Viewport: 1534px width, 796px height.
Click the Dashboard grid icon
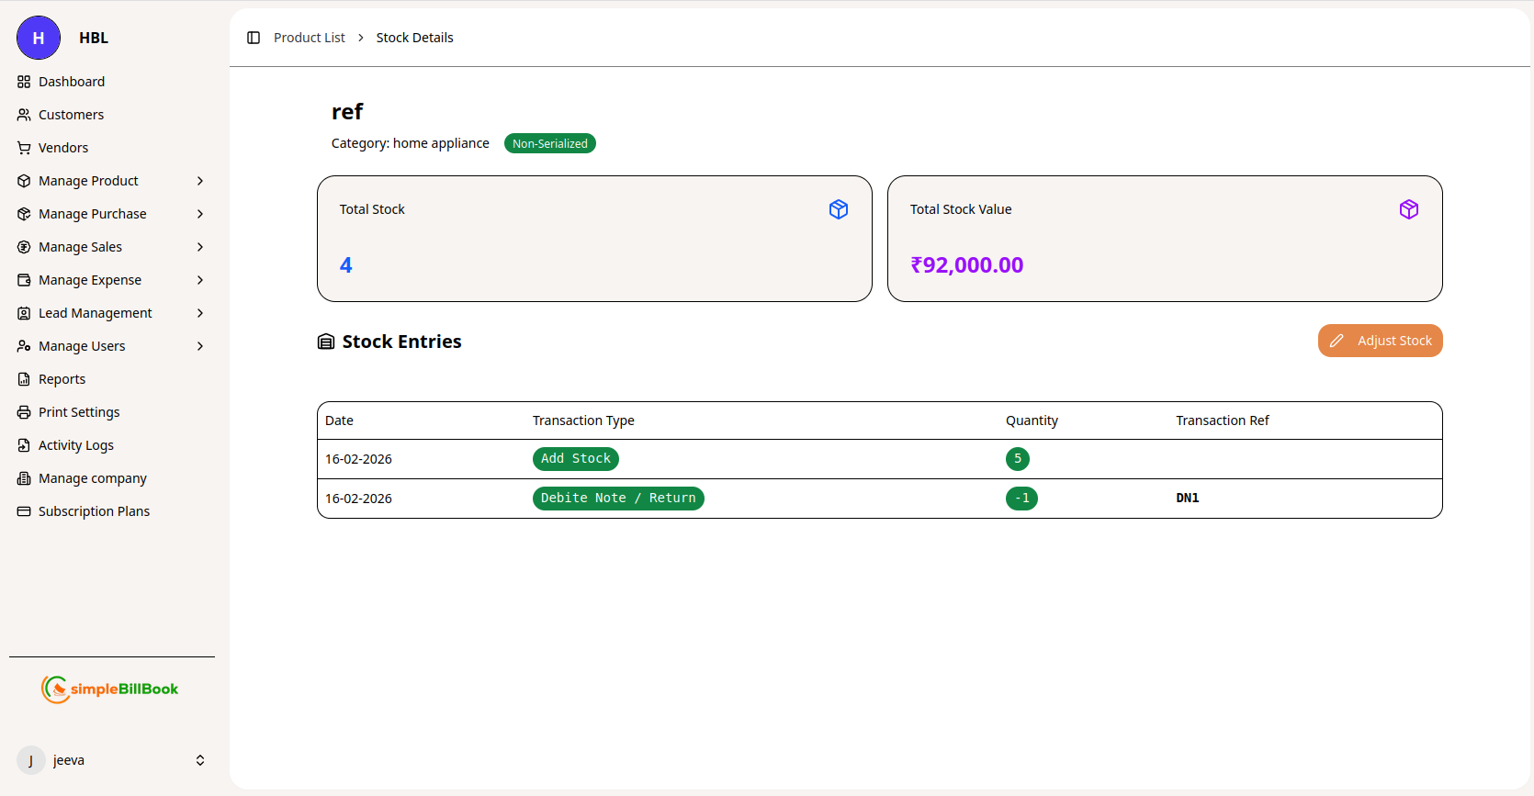24,82
